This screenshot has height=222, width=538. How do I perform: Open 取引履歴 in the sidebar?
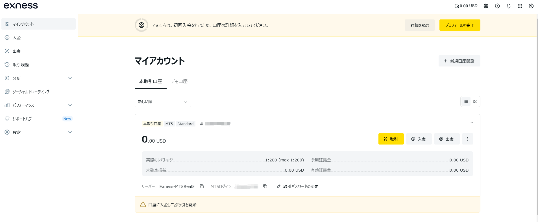(21, 65)
